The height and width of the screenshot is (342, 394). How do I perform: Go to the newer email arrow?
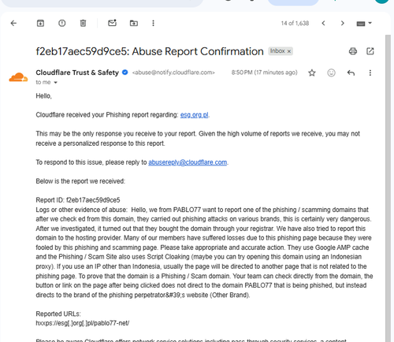(x=324, y=24)
